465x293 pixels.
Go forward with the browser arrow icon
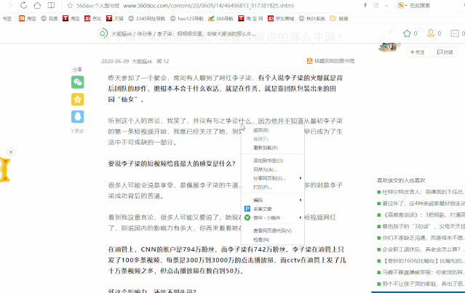pyautogui.click(x=9, y=5)
